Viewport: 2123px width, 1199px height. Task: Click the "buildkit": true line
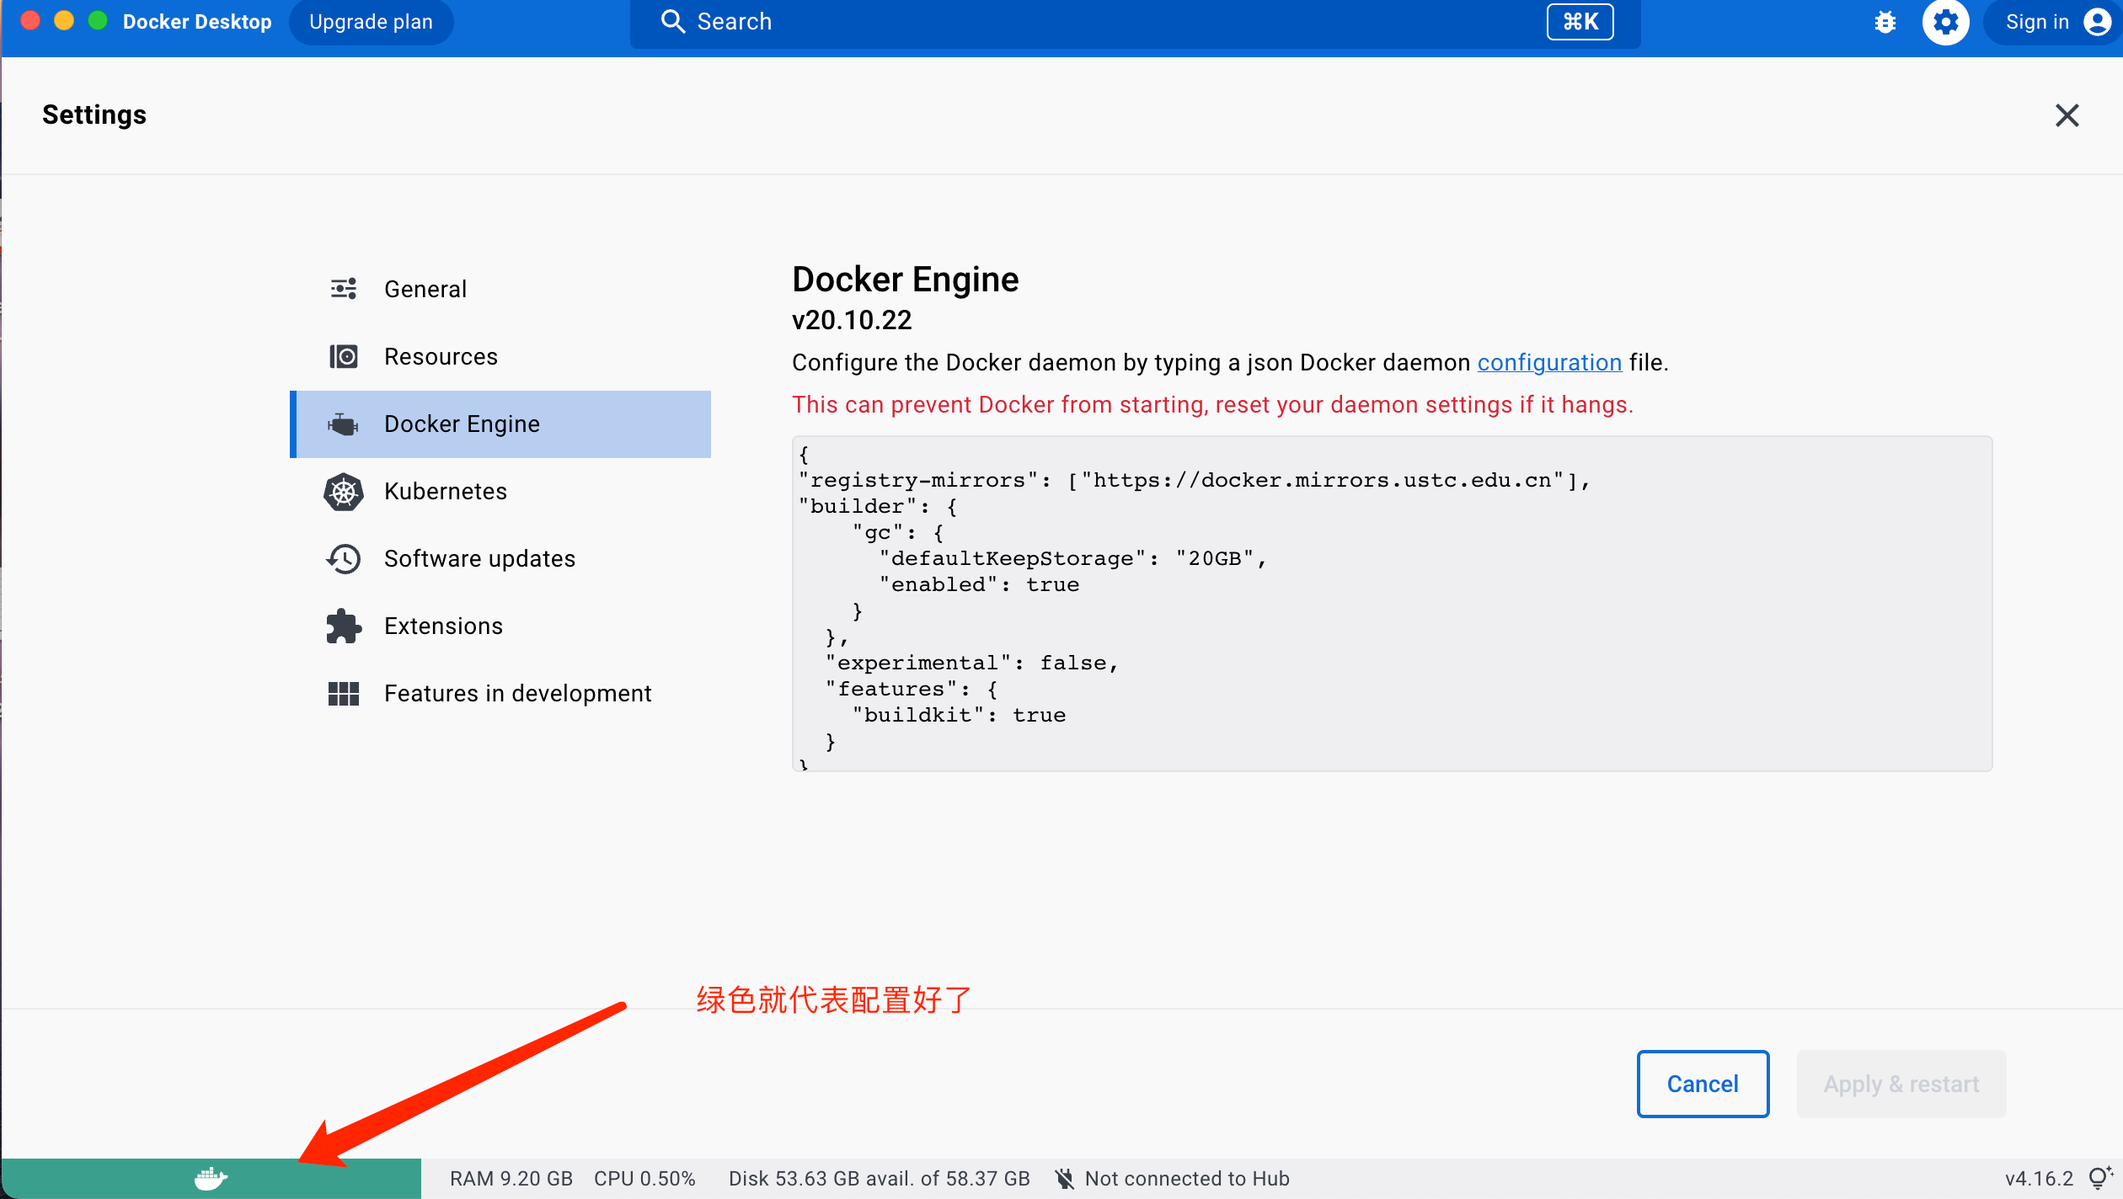click(x=959, y=715)
